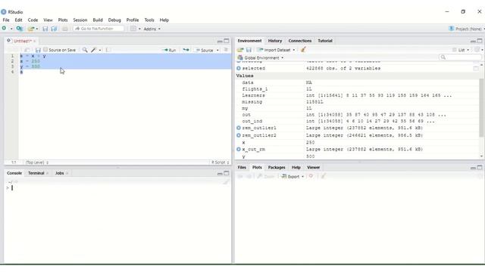Click the open file folder icon
This screenshot has width=485, height=272.
tap(30, 29)
